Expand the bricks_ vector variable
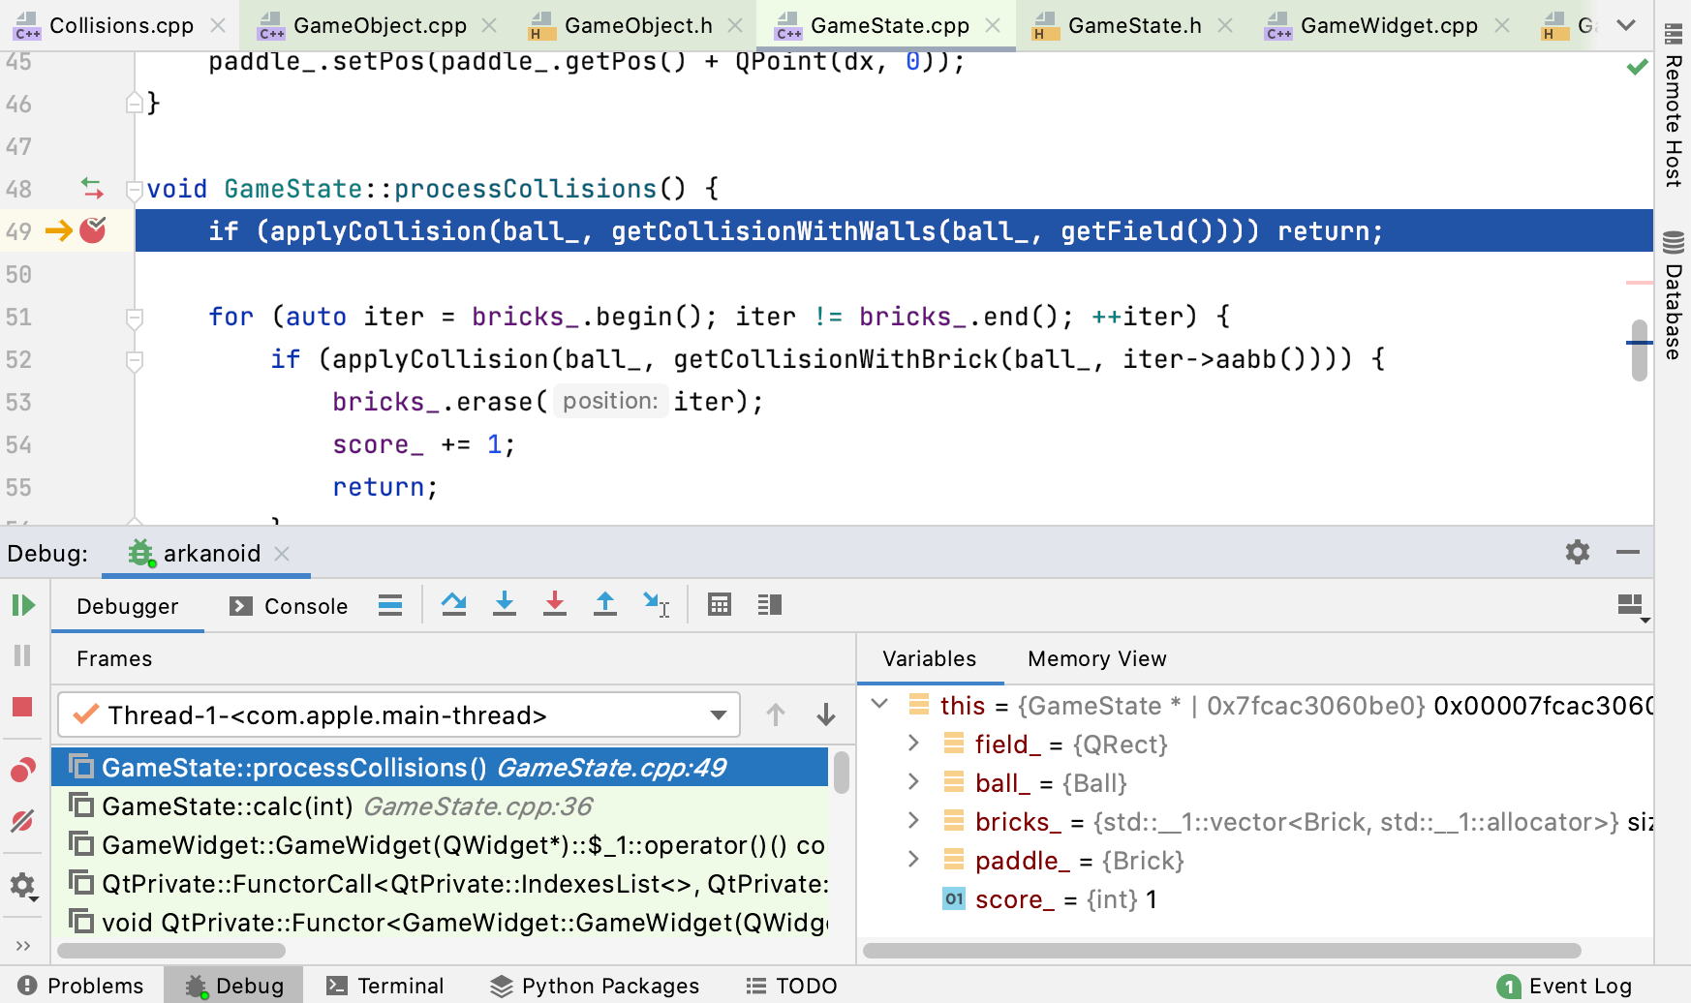This screenshot has width=1691, height=1003. pos(913,821)
